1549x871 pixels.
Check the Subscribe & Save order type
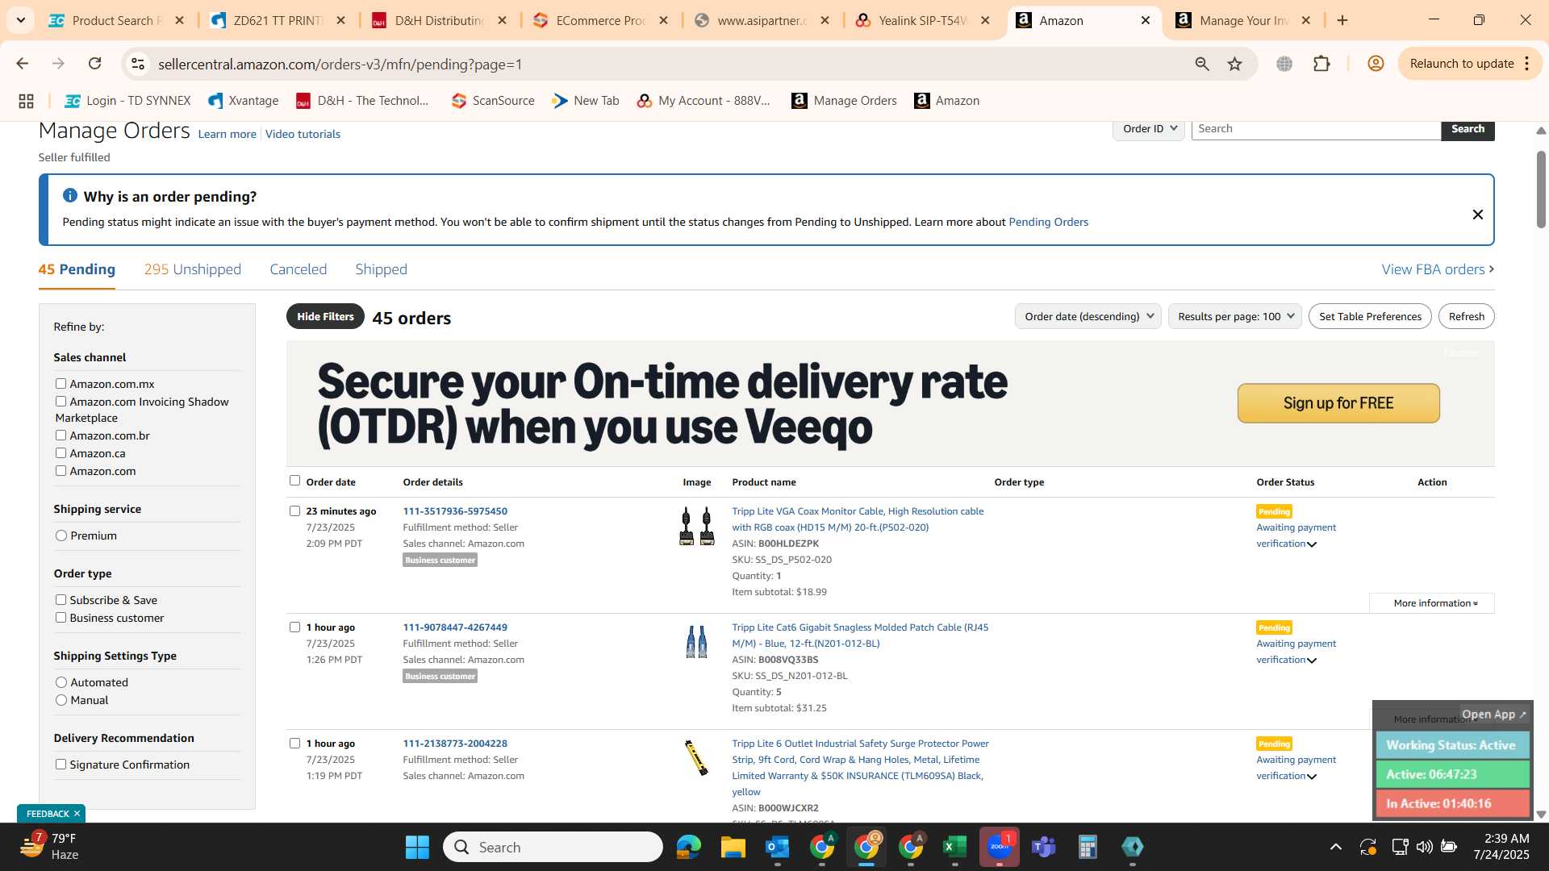coord(61,600)
